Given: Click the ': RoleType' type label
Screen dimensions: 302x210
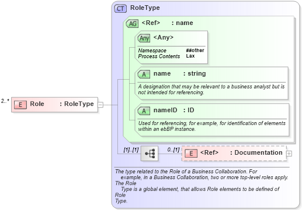Looking at the screenshot, I should click(77, 104).
